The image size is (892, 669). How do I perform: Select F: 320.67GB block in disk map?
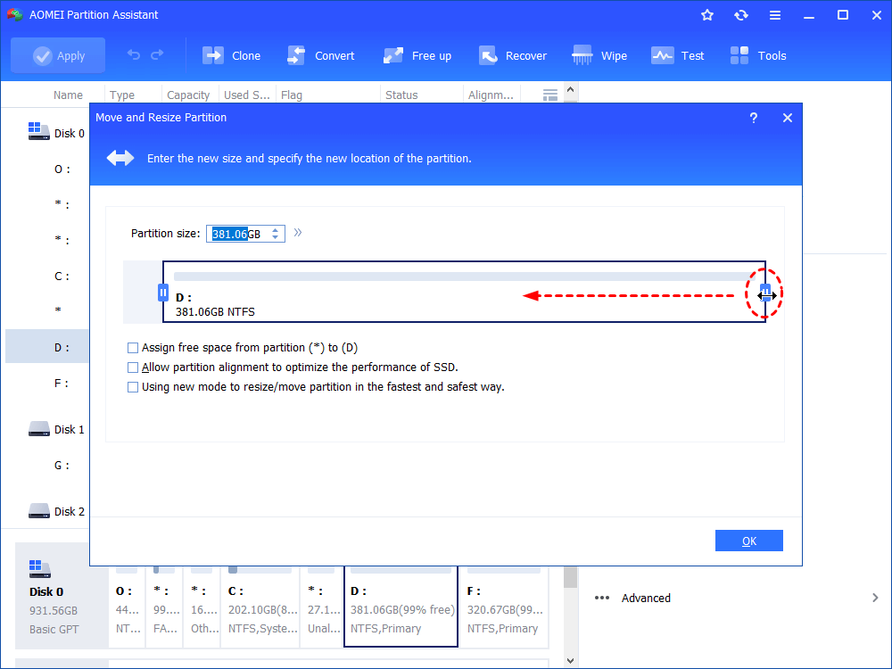coord(503,607)
